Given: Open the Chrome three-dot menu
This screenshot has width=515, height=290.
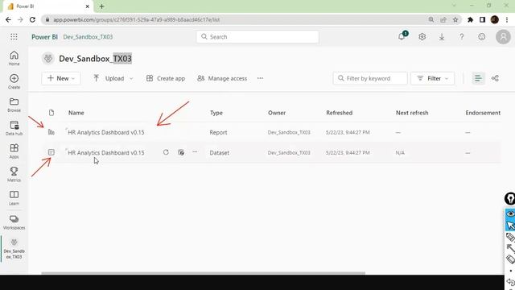Looking at the screenshot, I should [x=507, y=19].
